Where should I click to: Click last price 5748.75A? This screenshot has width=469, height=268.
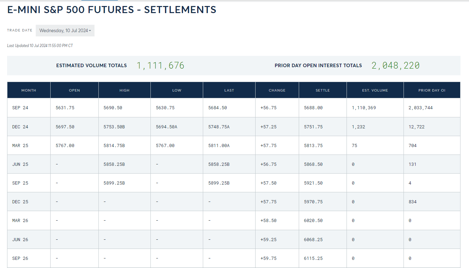pos(219,127)
